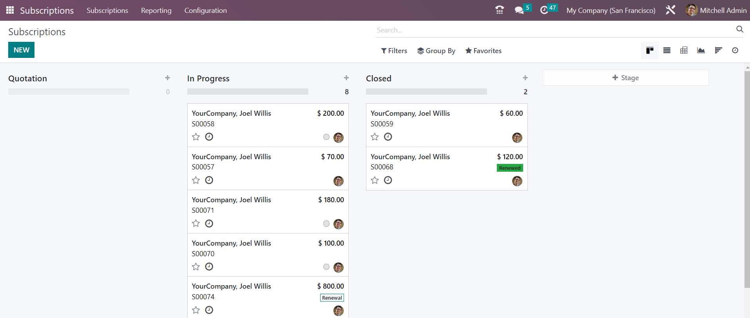Viewport: 750px width, 318px height.
Task: Quick add a record in In Progress column
Action: pyautogui.click(x=346, y=78)
